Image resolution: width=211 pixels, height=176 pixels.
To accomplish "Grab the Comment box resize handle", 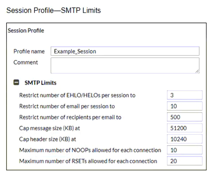I will [197, 72].
